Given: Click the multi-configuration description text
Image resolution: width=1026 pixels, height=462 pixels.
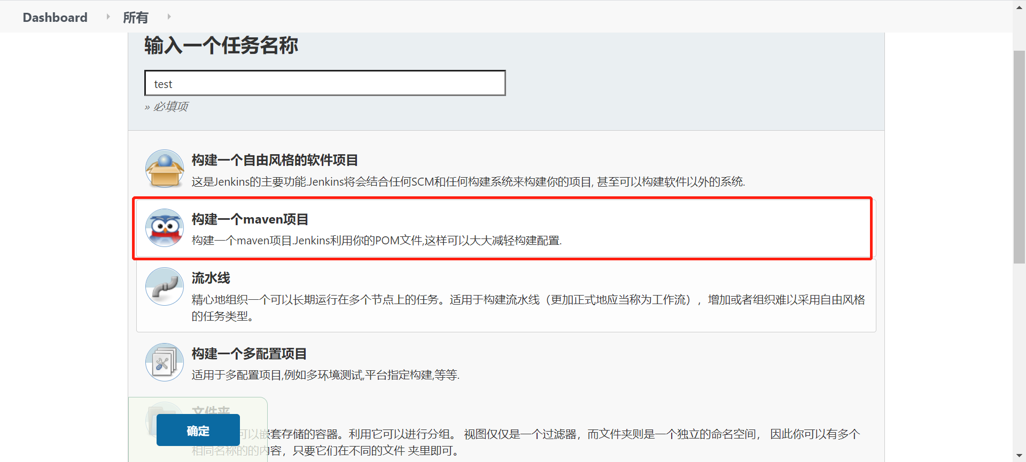Looking at the screenshot, I should click(x=325, y=375).
